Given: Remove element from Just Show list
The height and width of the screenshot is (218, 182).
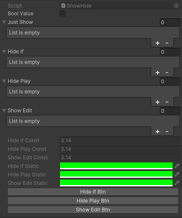Looking at the screenshot, I should pyautogui.click(x=167, y=43).
